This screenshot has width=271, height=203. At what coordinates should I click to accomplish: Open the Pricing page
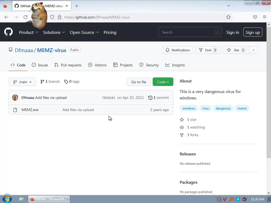pos(110,32)
